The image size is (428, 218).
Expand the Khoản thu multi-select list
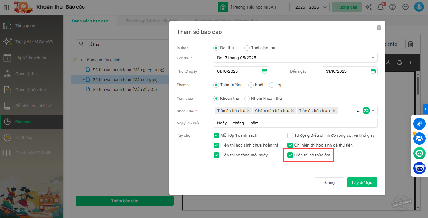pyautogui.click(x=373, y=111)
